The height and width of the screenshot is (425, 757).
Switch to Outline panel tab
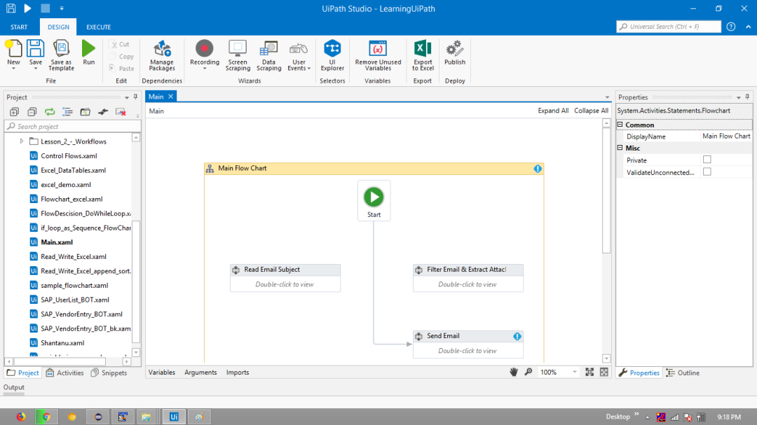click(x=683, y=373)
